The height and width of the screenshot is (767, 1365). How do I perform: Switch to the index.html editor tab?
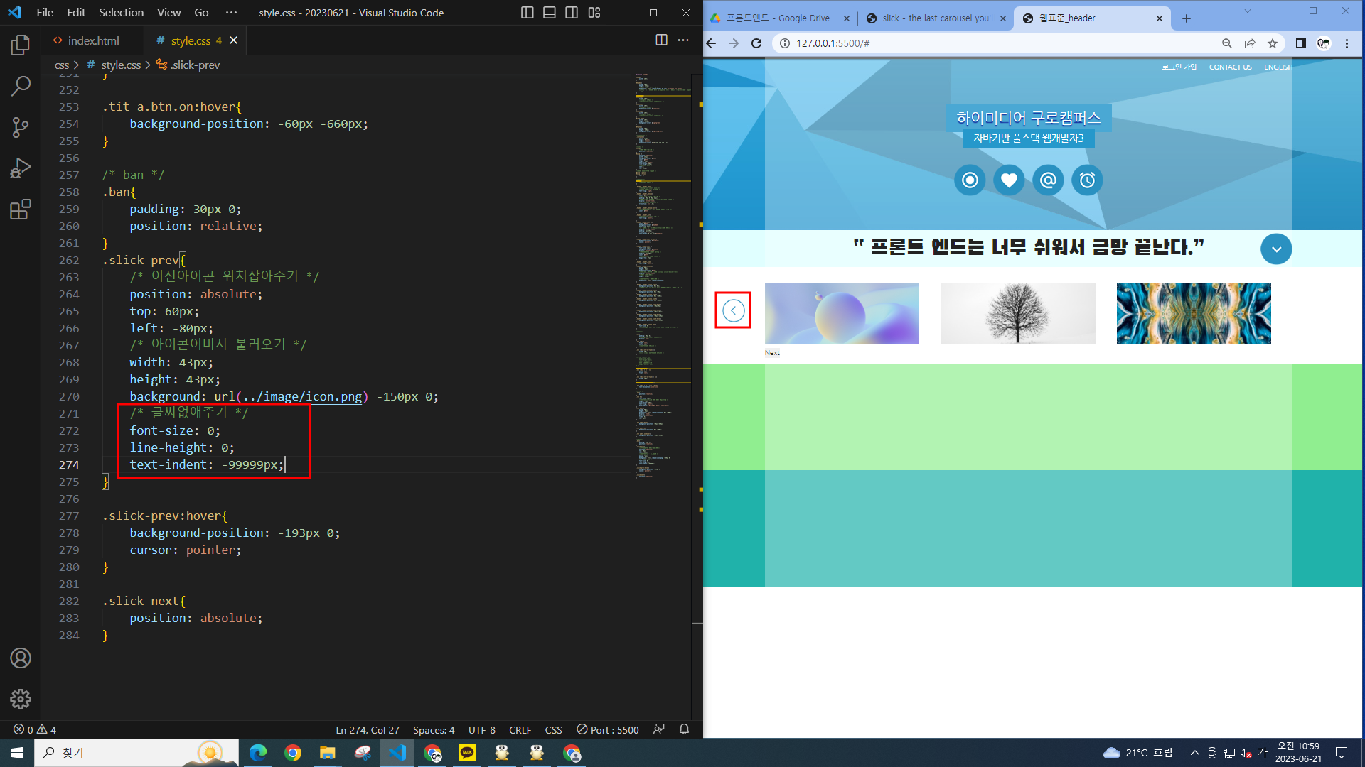click(92, 40)
